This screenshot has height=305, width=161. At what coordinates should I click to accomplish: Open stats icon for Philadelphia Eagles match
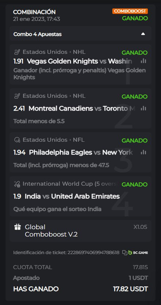143,152
